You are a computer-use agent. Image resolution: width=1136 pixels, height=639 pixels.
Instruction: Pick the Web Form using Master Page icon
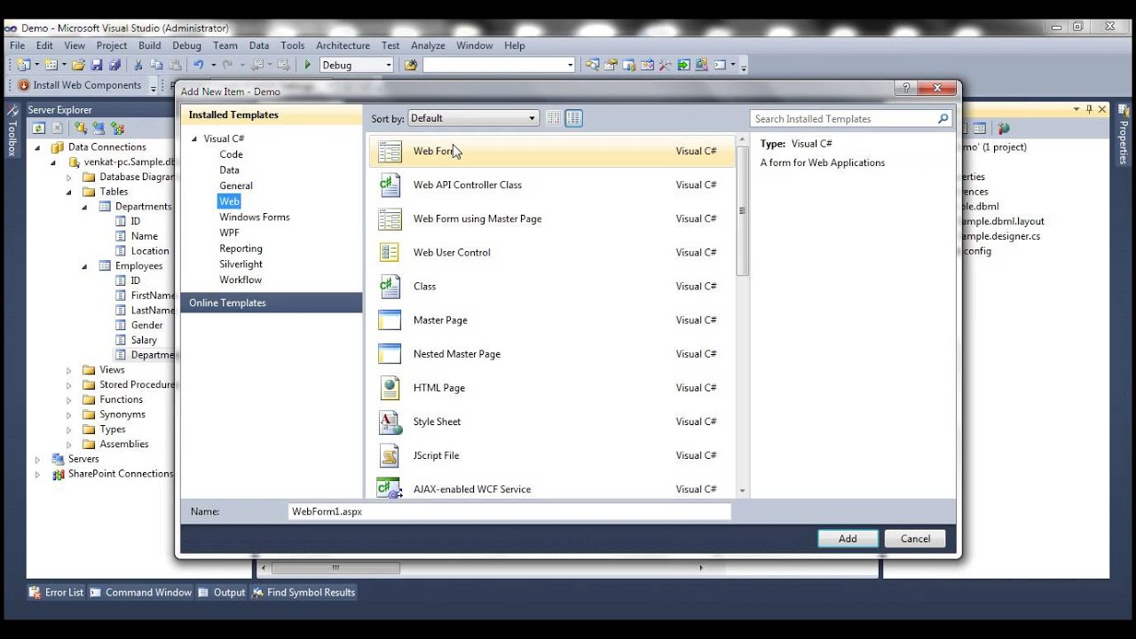tap(390, 219)
